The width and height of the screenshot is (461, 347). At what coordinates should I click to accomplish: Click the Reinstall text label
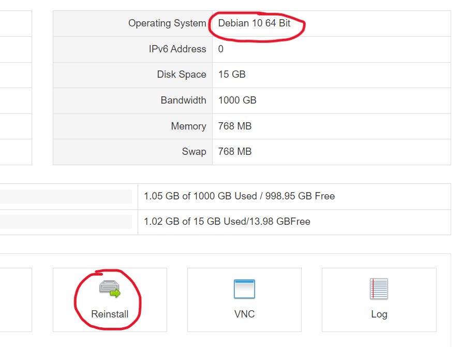tap(110, 314)
